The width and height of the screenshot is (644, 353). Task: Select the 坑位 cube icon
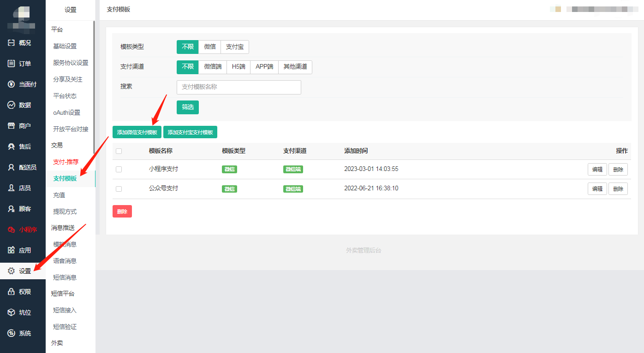pos(12,312)
